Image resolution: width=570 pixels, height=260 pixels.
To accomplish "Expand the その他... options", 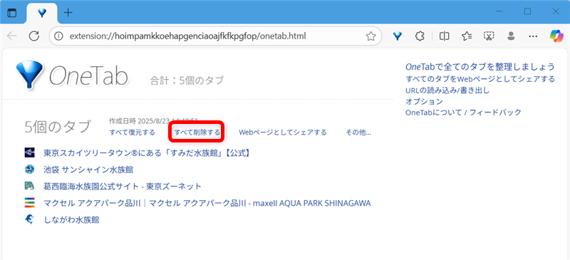I will pyautogui.click(x=358, y=132).
